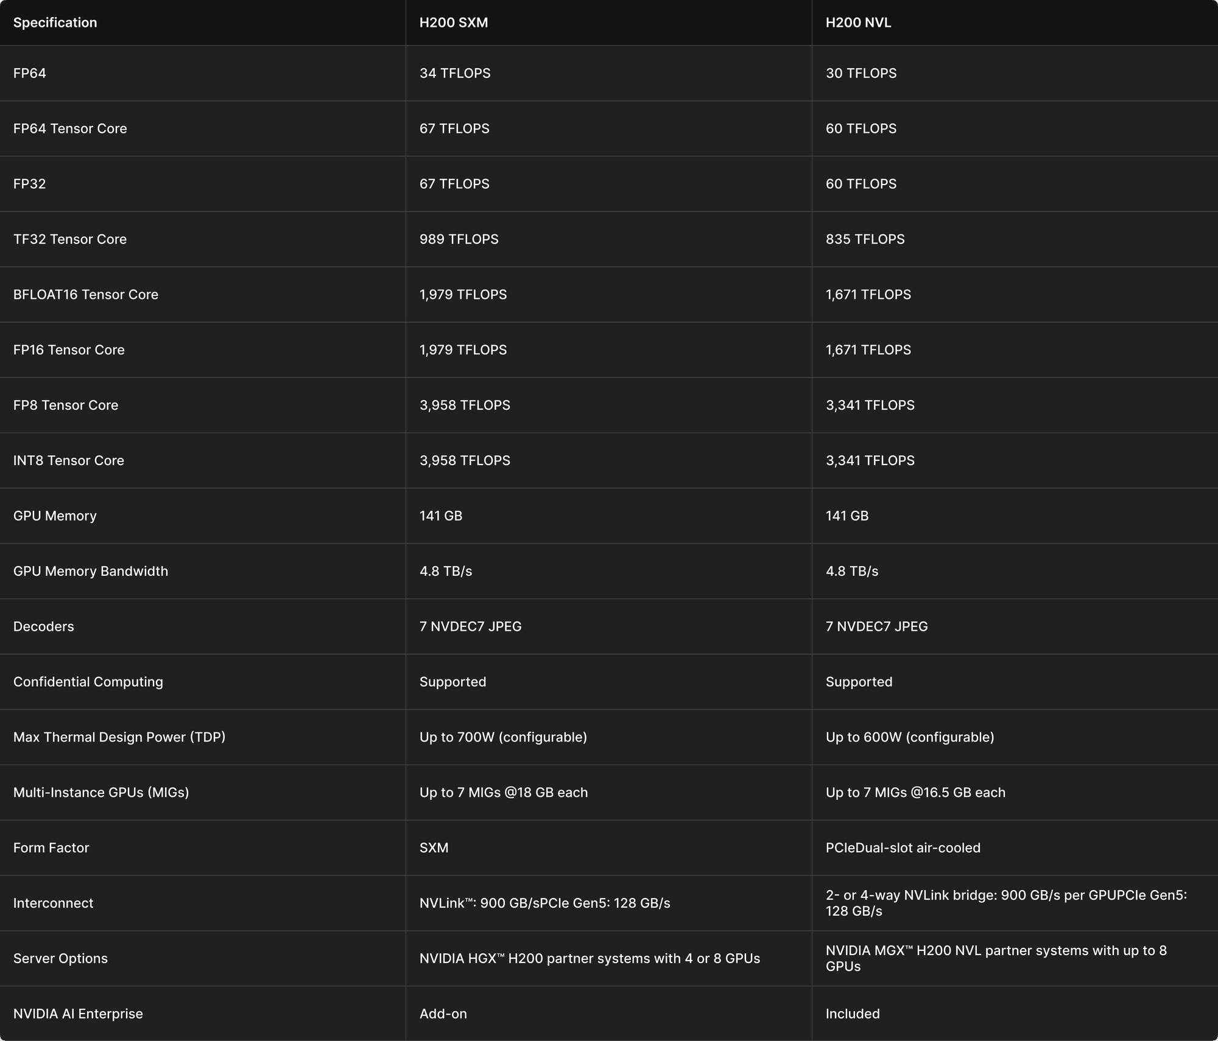Click the FP8 Tensor Core label
1218x1041 pixels.
[x=66, y=405]
